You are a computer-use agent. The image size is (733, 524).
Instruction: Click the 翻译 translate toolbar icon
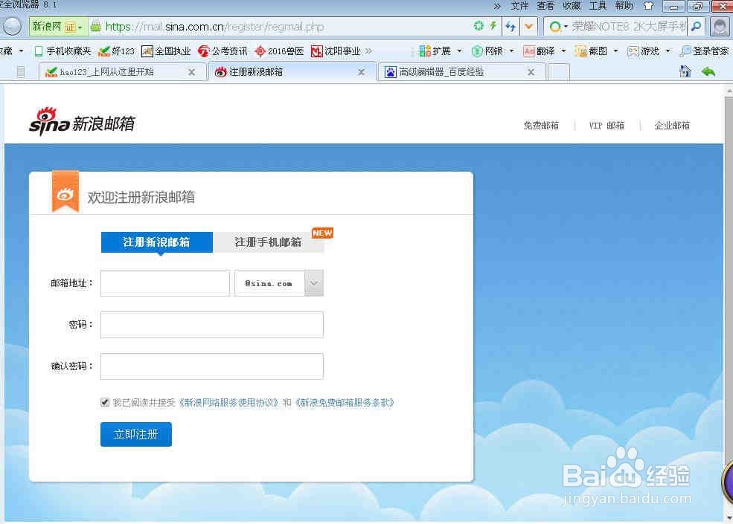[x=539, y=51]
